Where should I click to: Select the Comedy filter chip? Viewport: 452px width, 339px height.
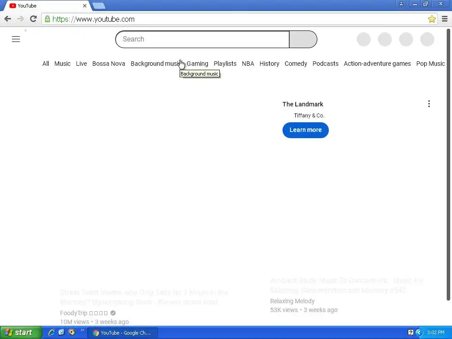point(296,64)
